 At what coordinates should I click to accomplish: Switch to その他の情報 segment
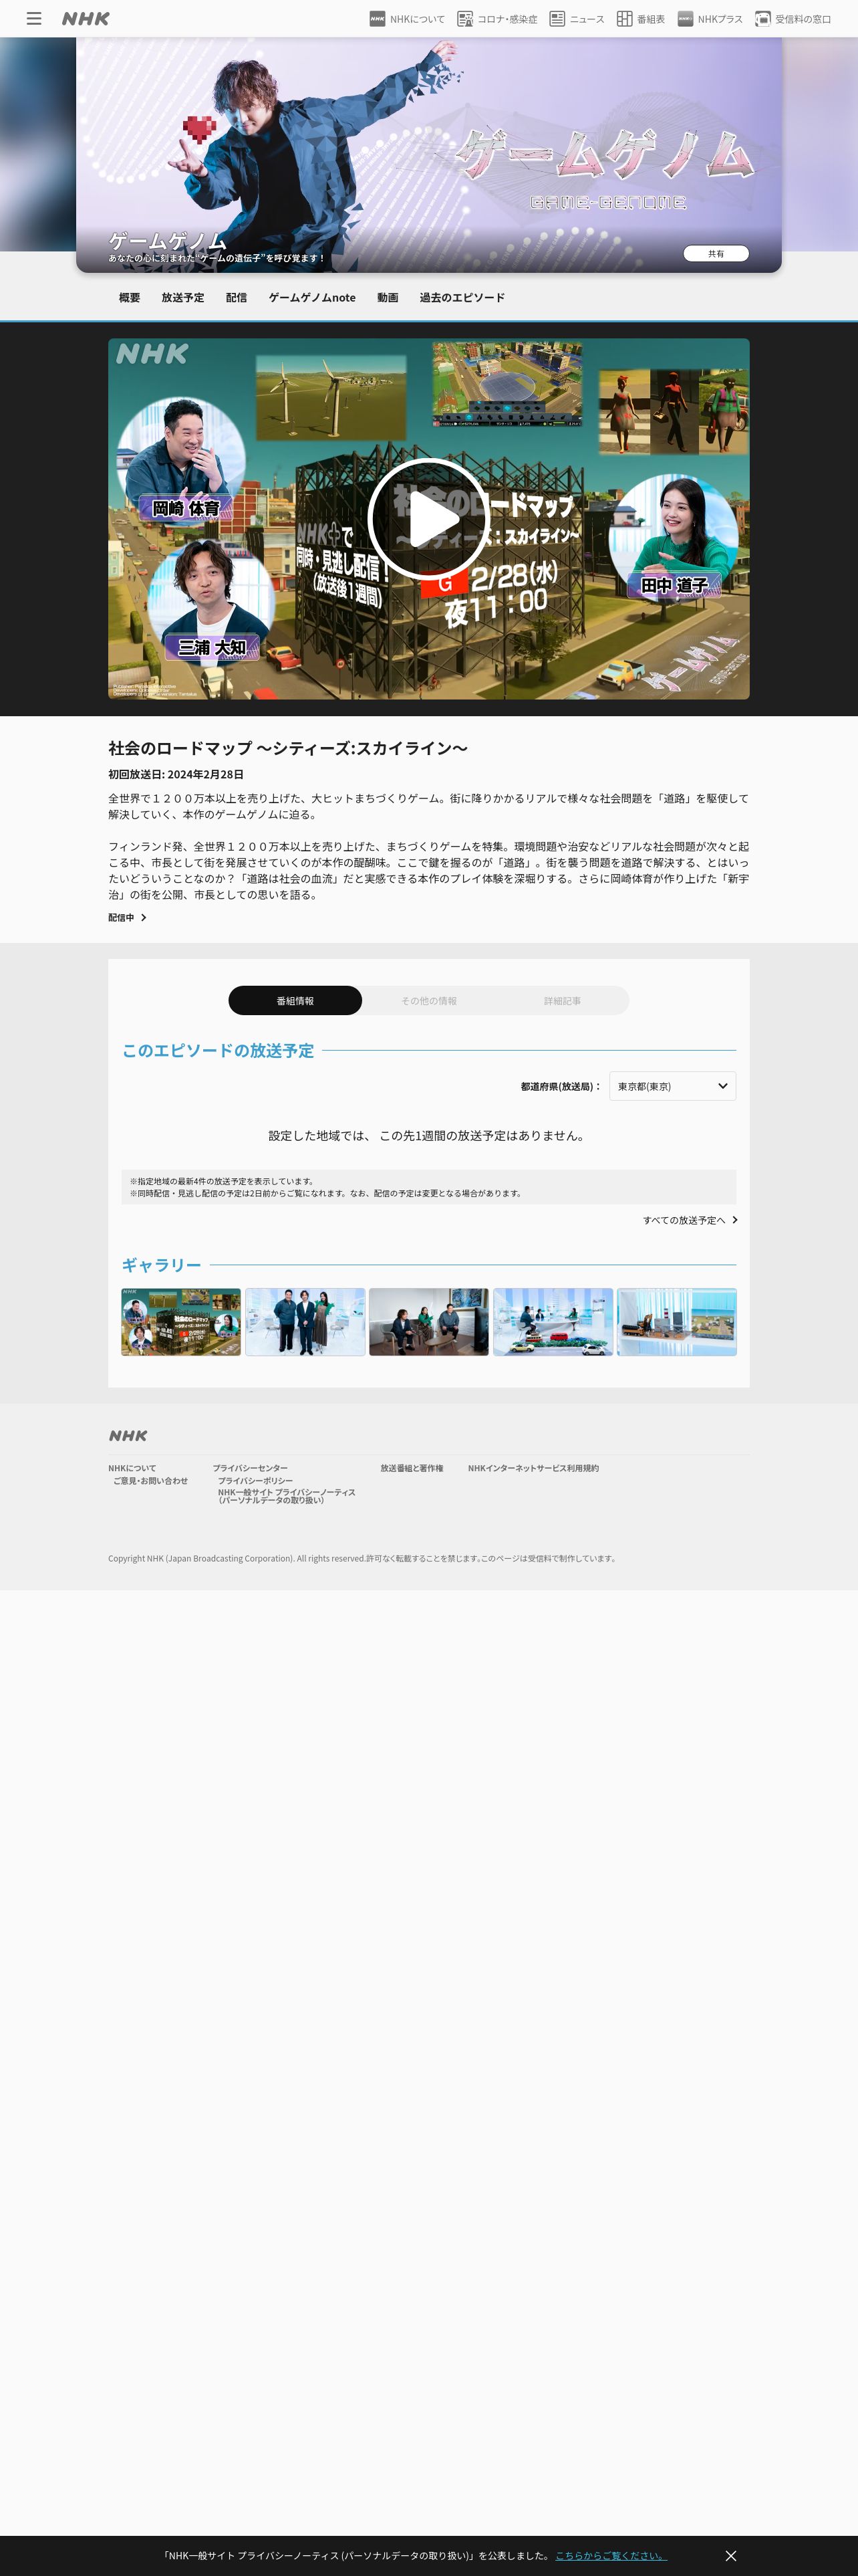[x=428, y=1001]
